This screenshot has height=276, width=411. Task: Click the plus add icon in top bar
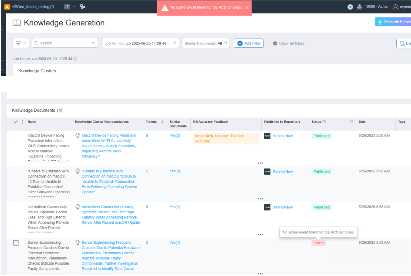click(350, 7)
